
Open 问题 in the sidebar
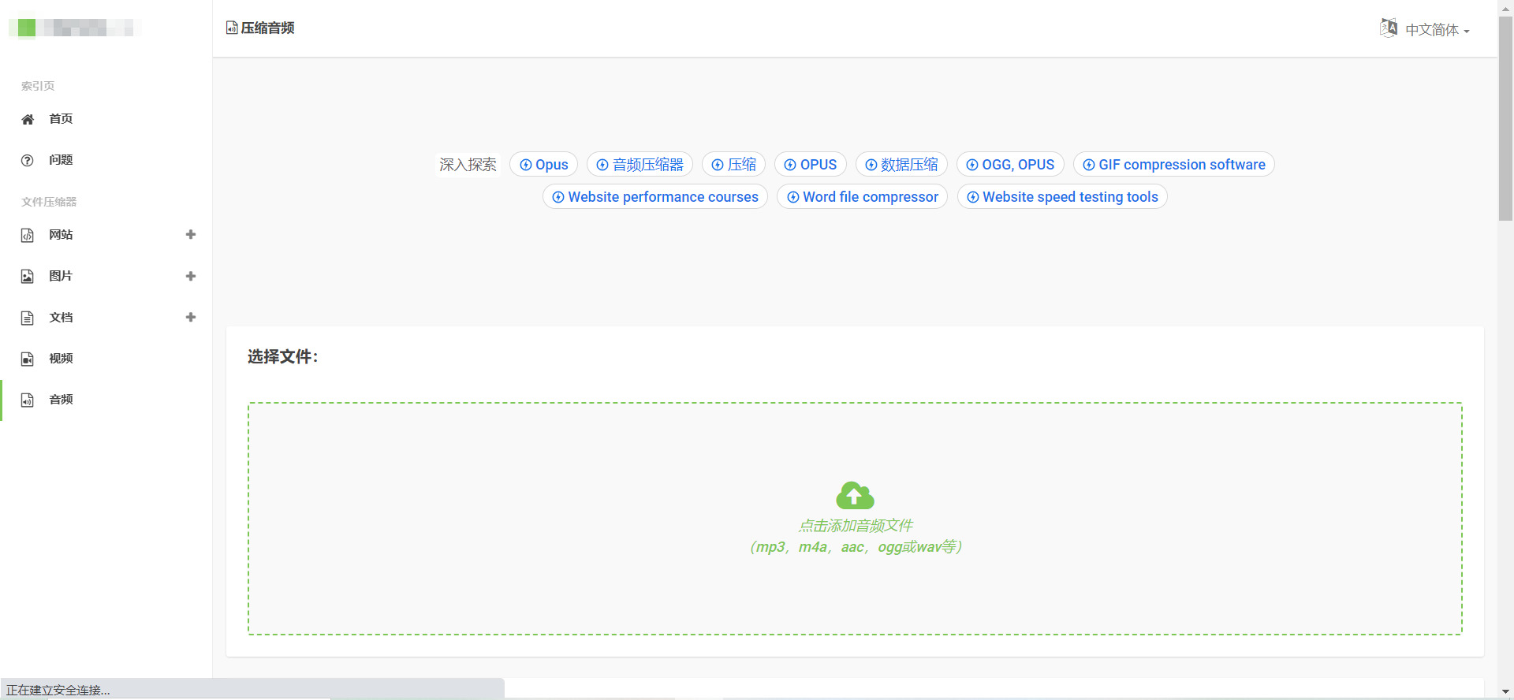tap(61, 160)
